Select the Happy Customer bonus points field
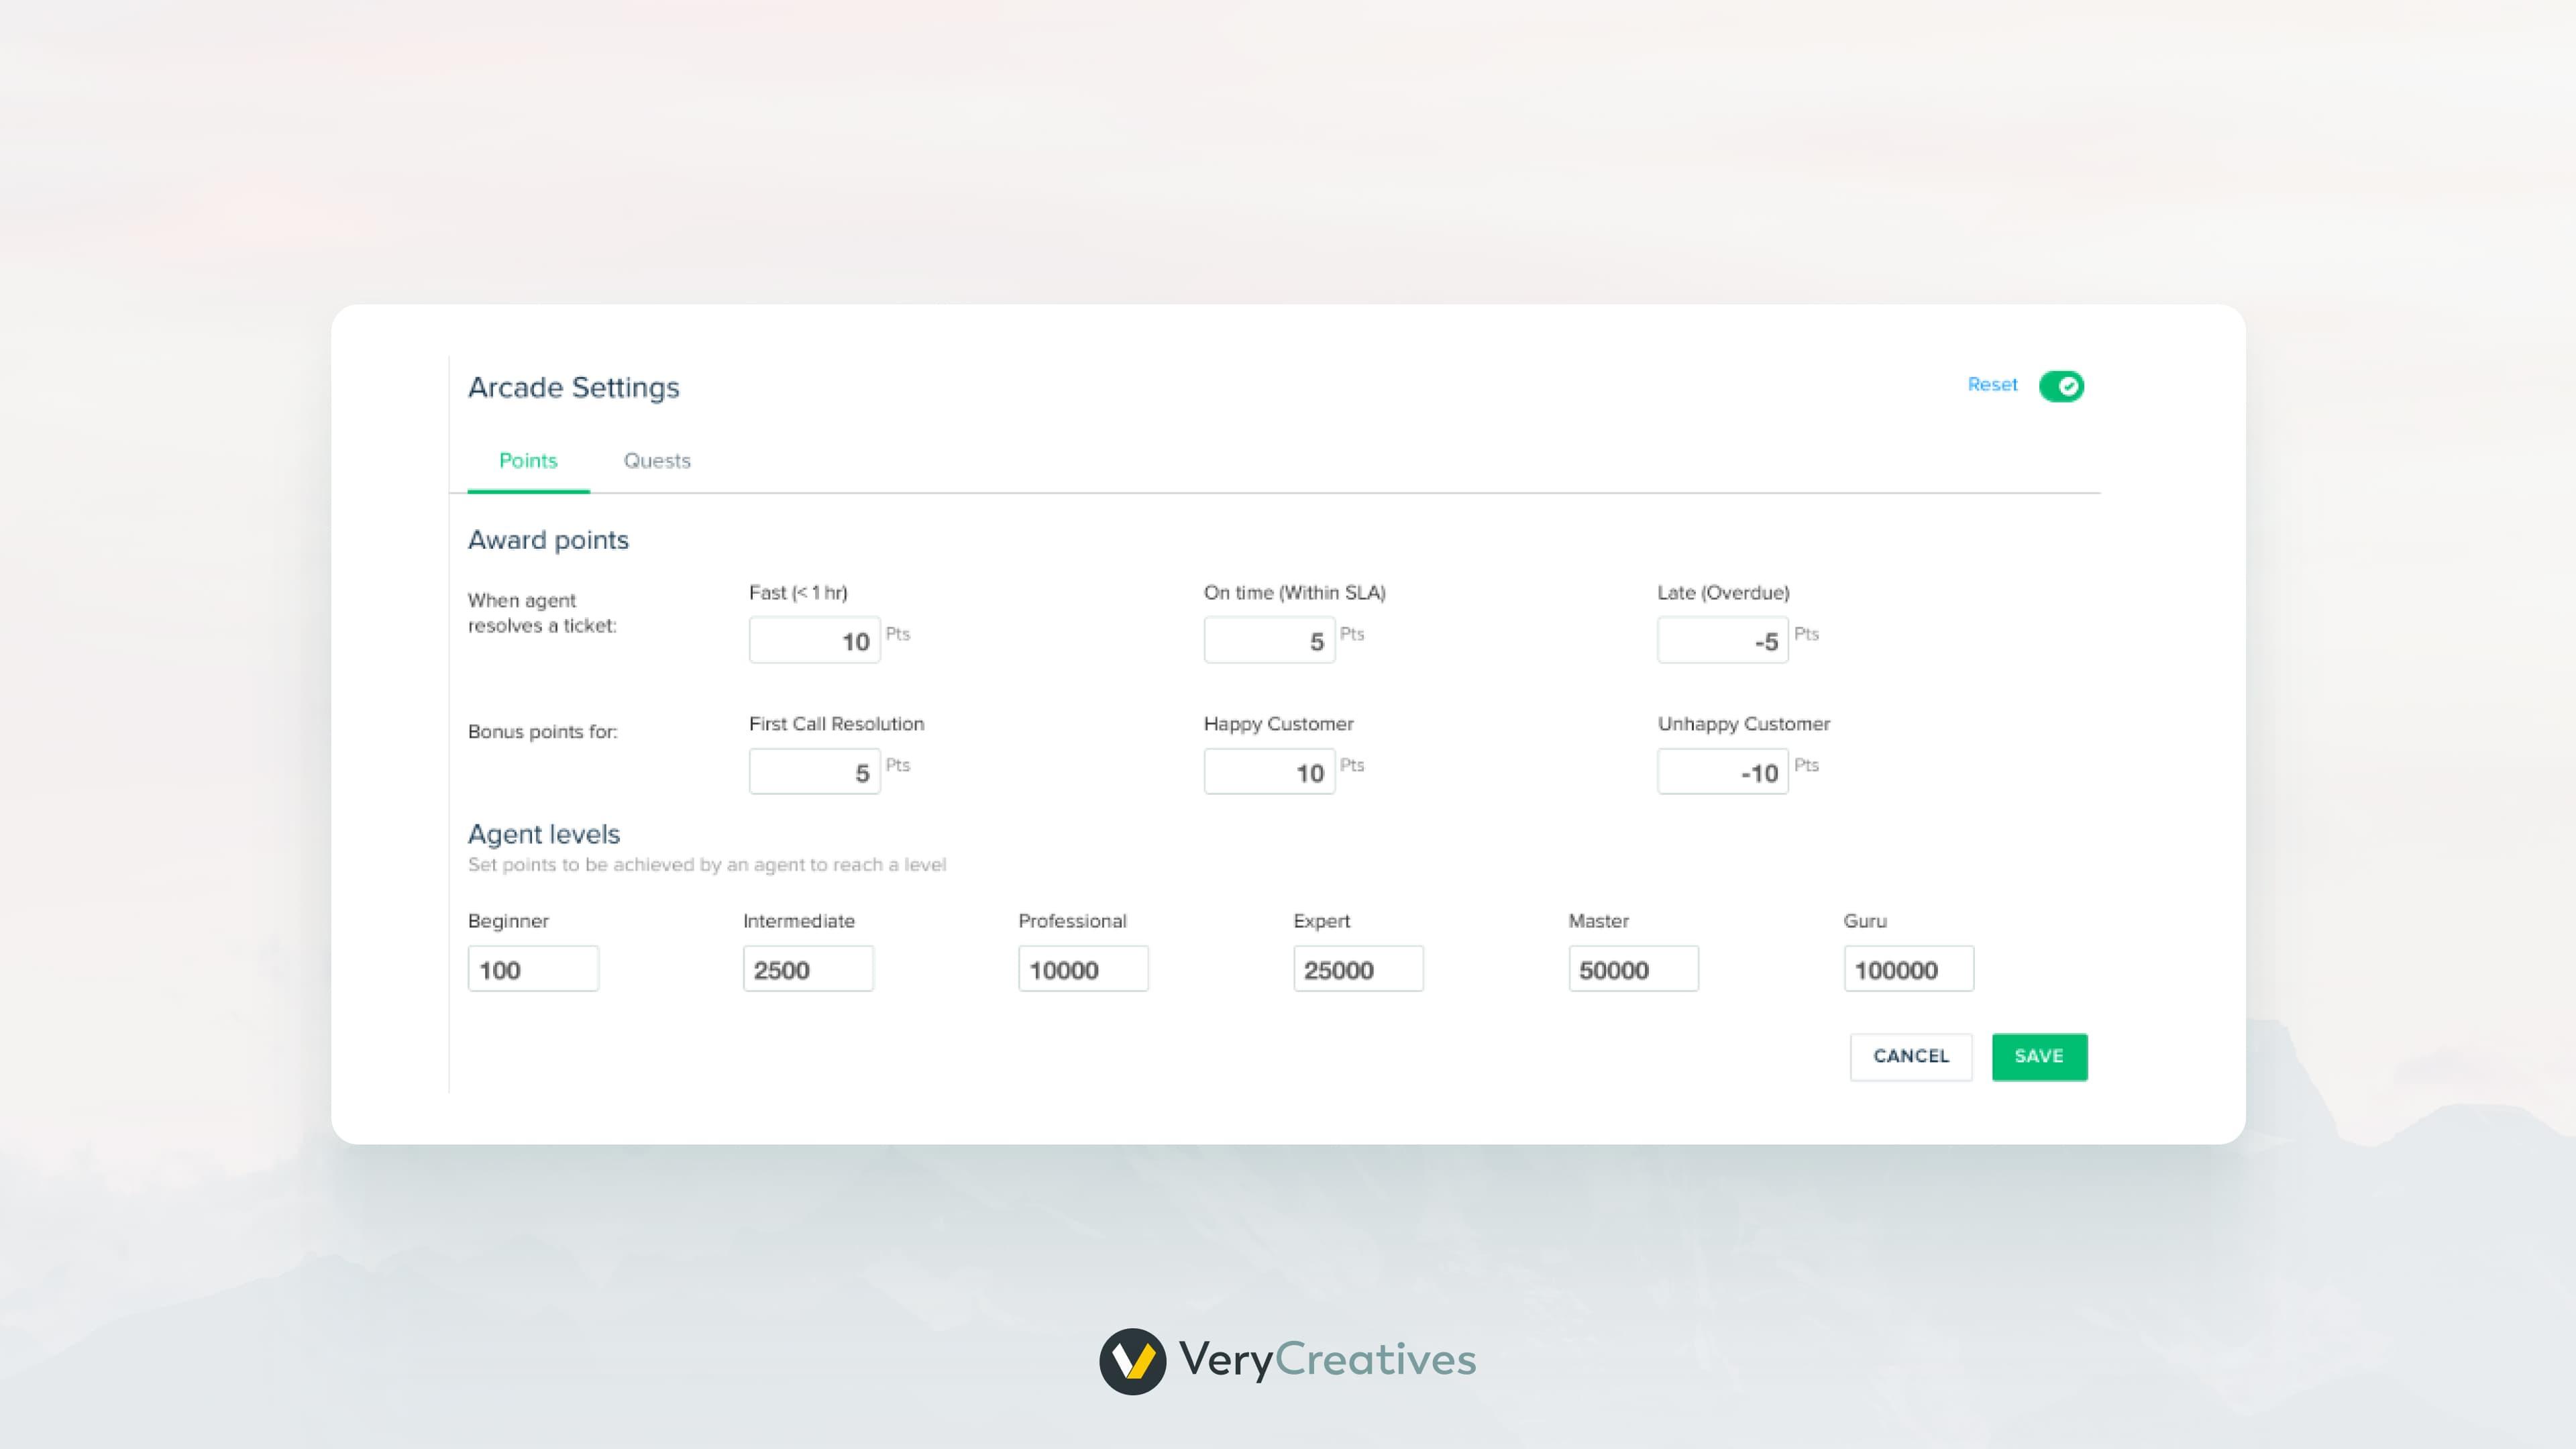 point(1269,771)
